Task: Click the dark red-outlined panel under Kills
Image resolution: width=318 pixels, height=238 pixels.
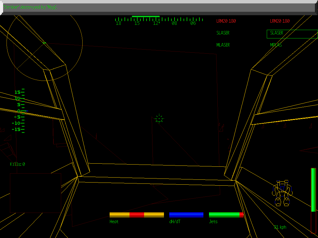Action: (x=35, y=193)
